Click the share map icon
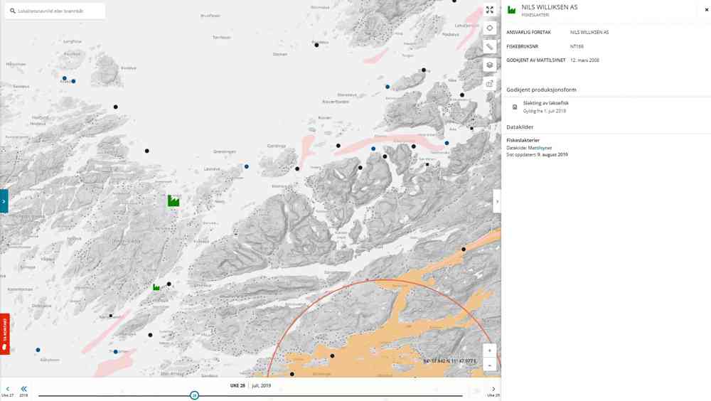 (489, 84)
